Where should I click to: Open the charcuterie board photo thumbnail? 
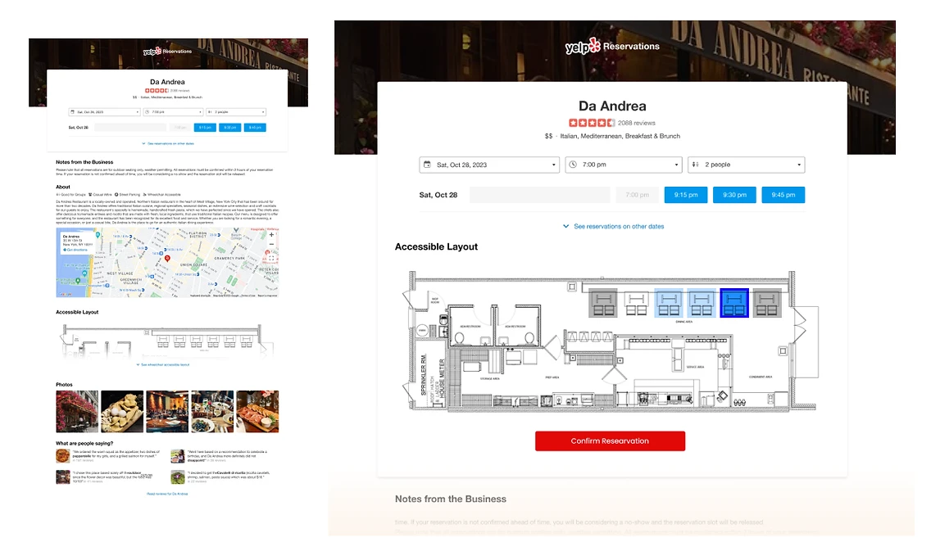point(257,411)
